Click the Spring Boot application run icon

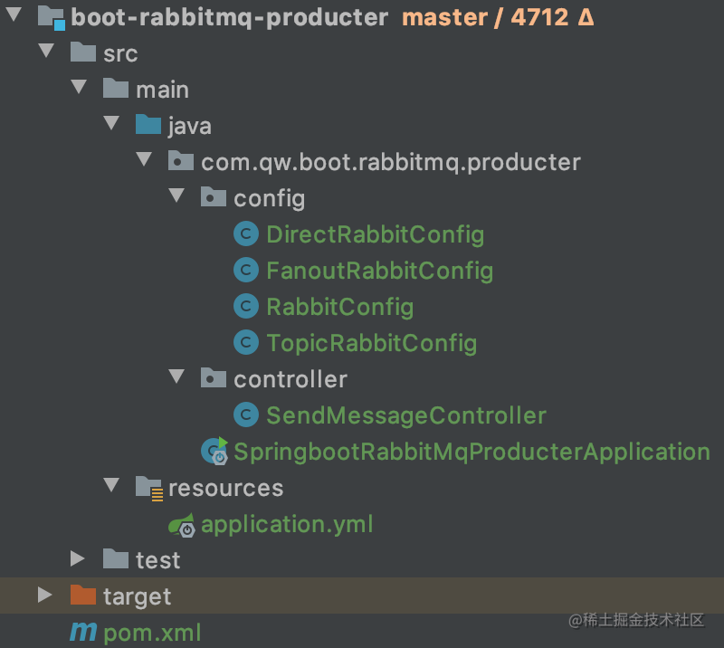coord(215,451)
